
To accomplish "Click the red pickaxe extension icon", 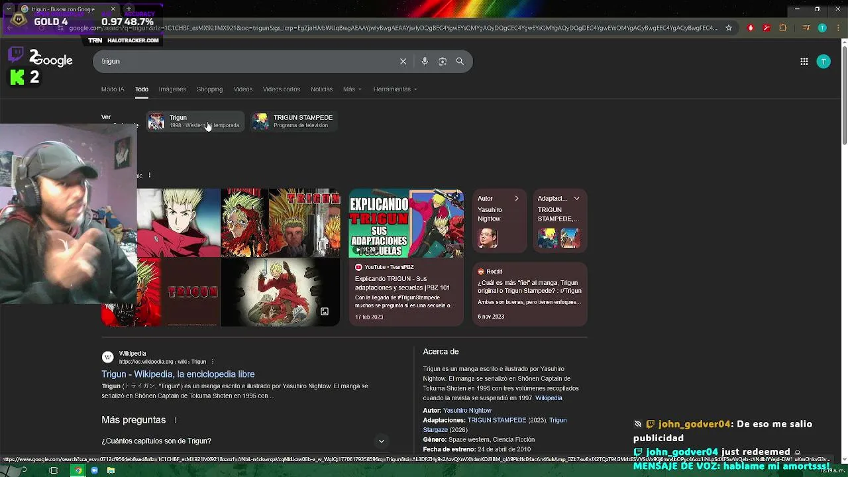I will click(x=767, y=28).
